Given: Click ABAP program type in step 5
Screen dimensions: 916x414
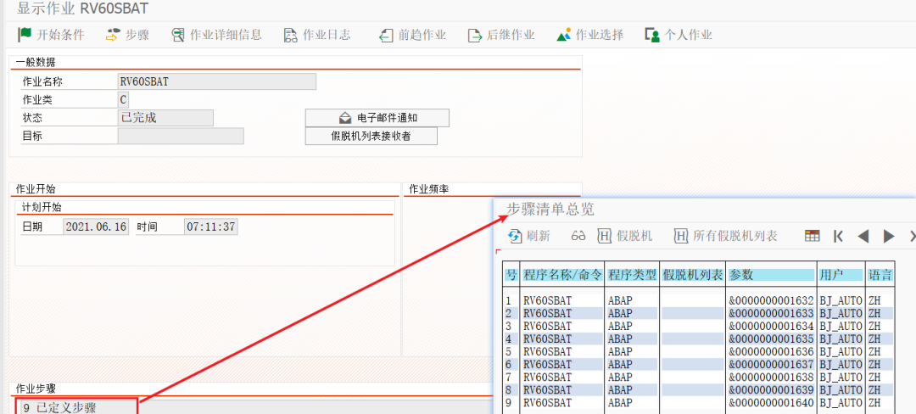Looking at the screenshot, I should pos(620,352).
